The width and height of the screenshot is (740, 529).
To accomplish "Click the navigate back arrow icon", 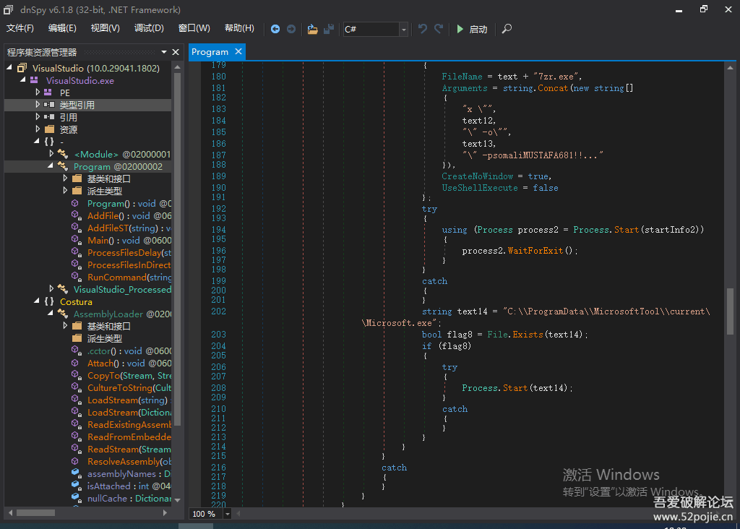I will coord(275,29).
